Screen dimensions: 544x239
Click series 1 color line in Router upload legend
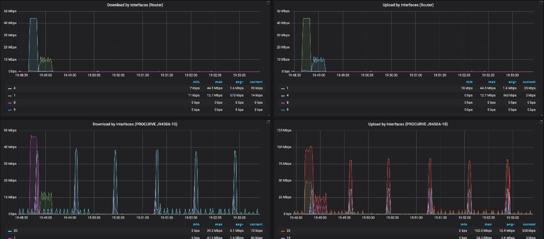click(284, 88)
